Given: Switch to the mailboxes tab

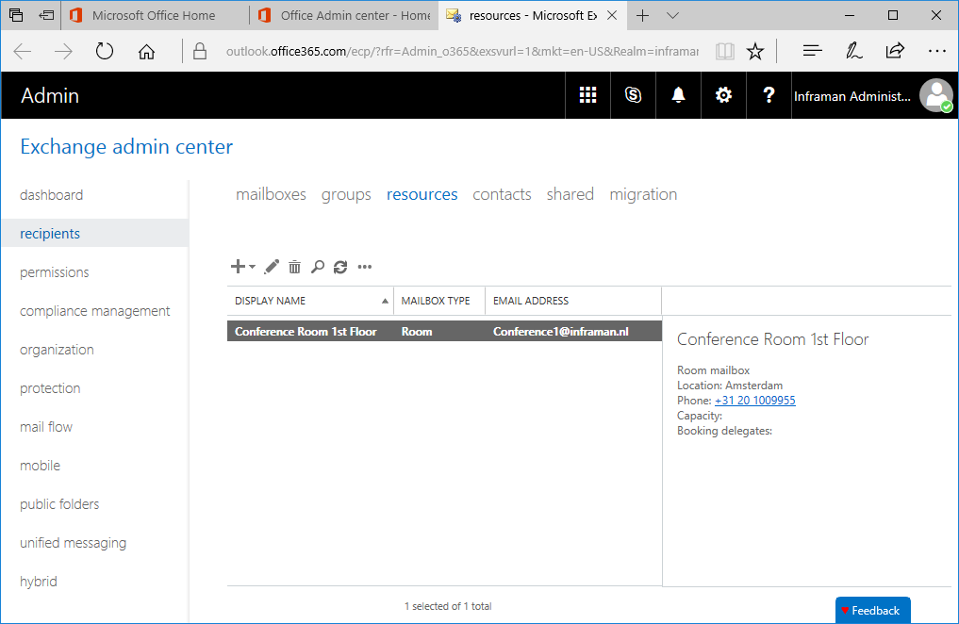Looking at the screenshot, I should [x=271, y=194].
